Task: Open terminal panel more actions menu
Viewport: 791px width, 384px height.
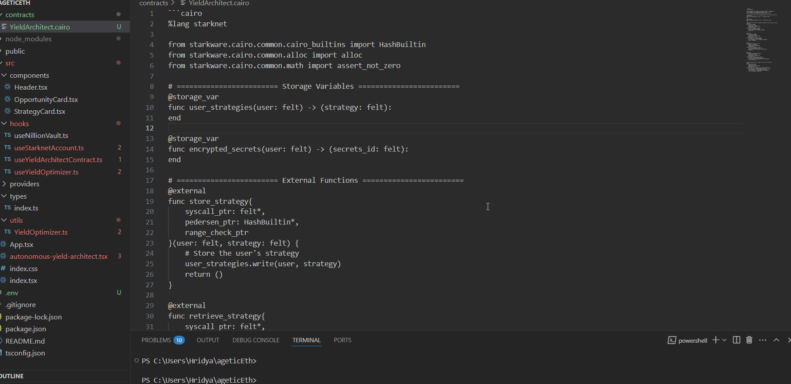Action: click(x=763, y=340)
